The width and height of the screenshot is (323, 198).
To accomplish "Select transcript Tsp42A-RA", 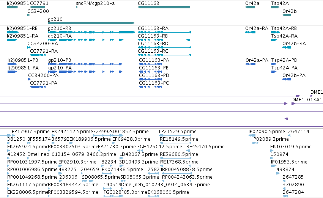I will [x=274, y=40].
